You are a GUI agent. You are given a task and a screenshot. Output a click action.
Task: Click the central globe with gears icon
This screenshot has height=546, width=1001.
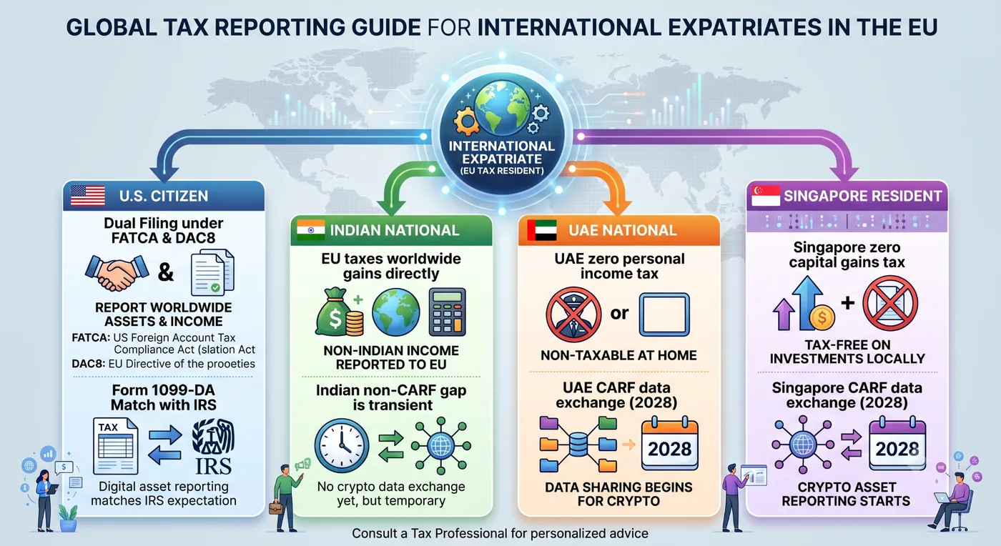point(501,109)
